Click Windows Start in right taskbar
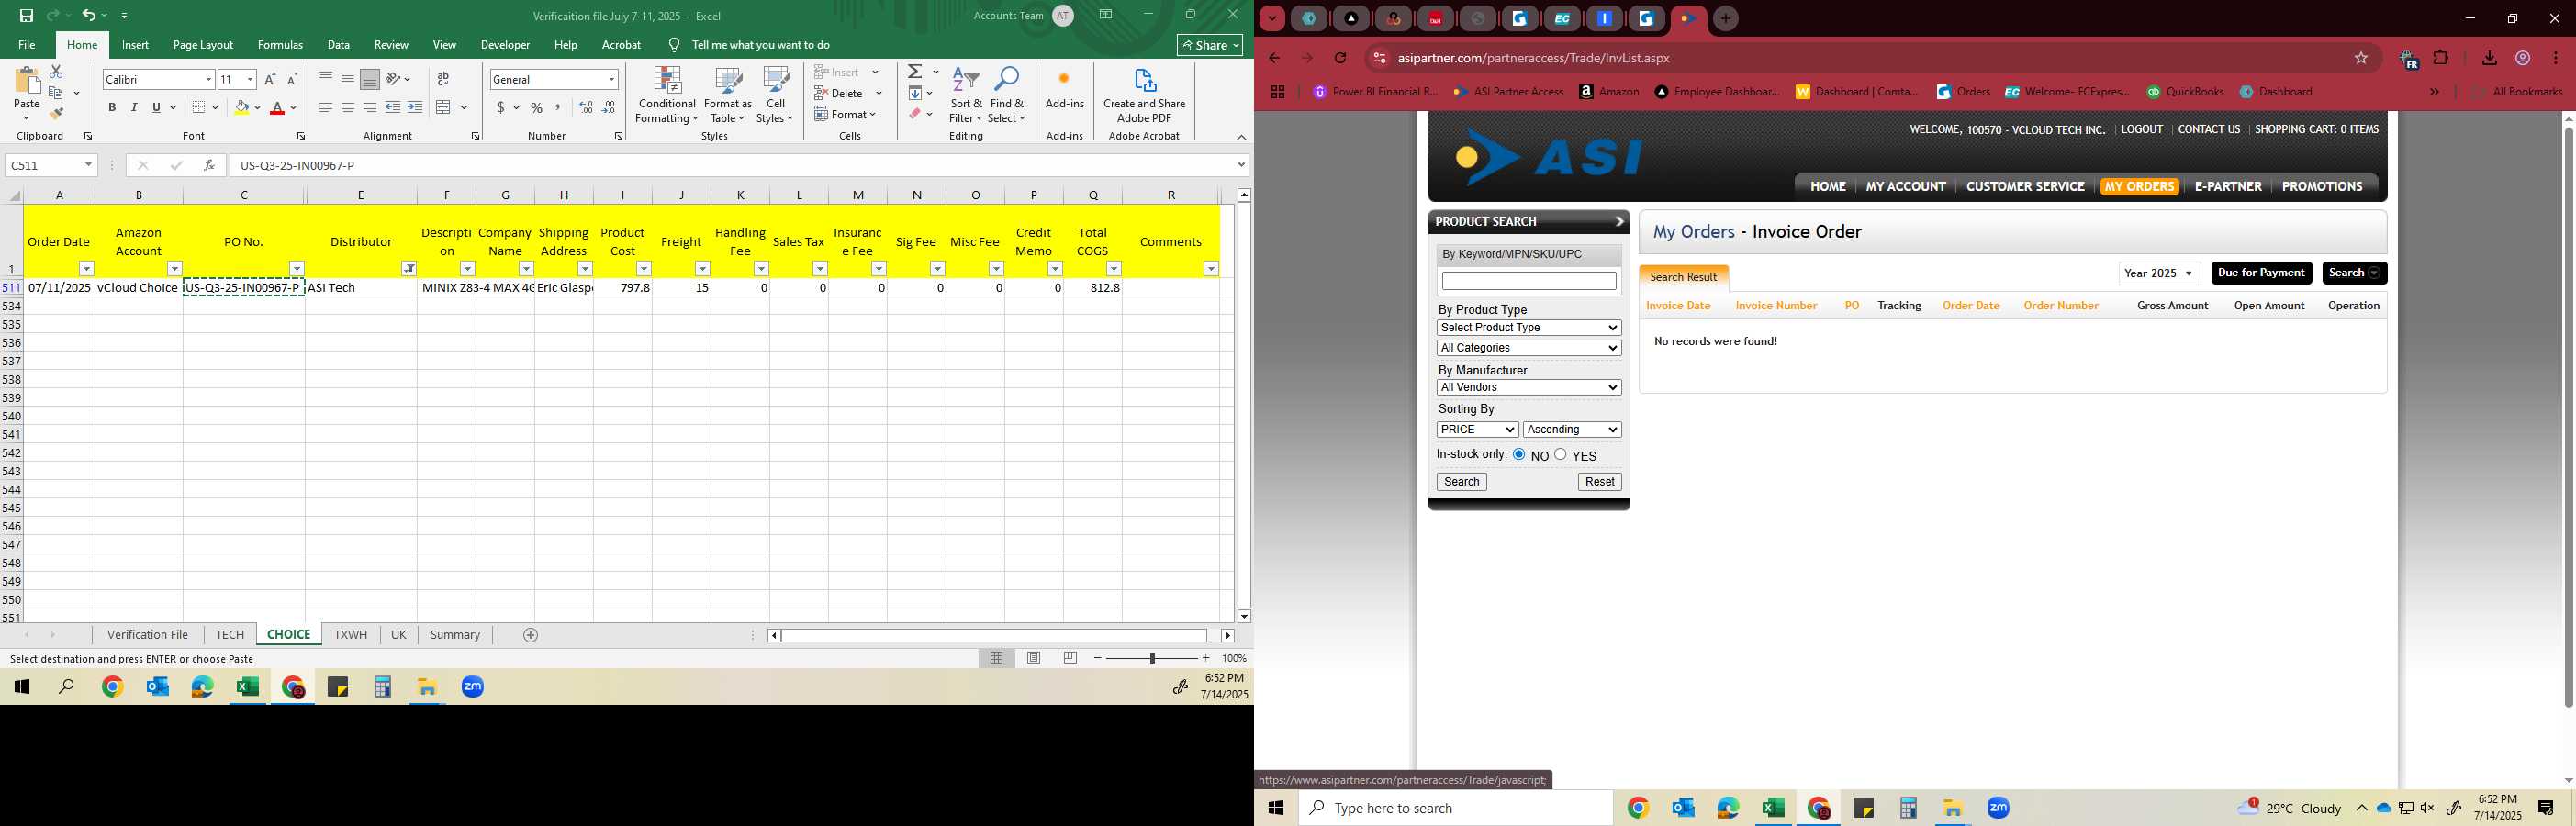The width and height of the screenshot is (2576, 826). [x=1276, y=808]
